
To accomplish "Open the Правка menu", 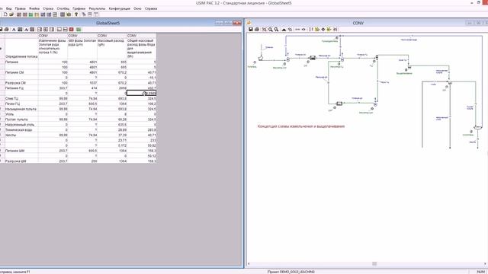I will 21,8.
